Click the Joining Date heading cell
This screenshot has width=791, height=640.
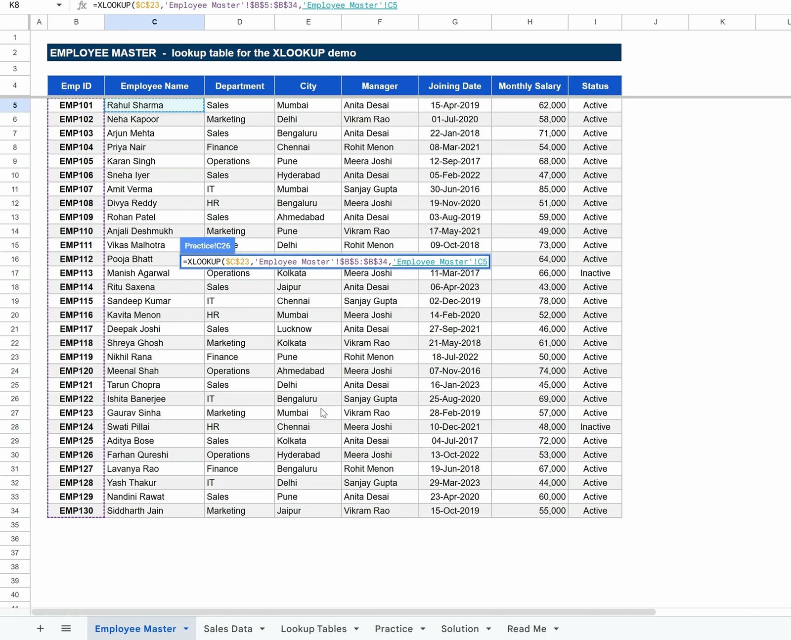coord(455,86)
